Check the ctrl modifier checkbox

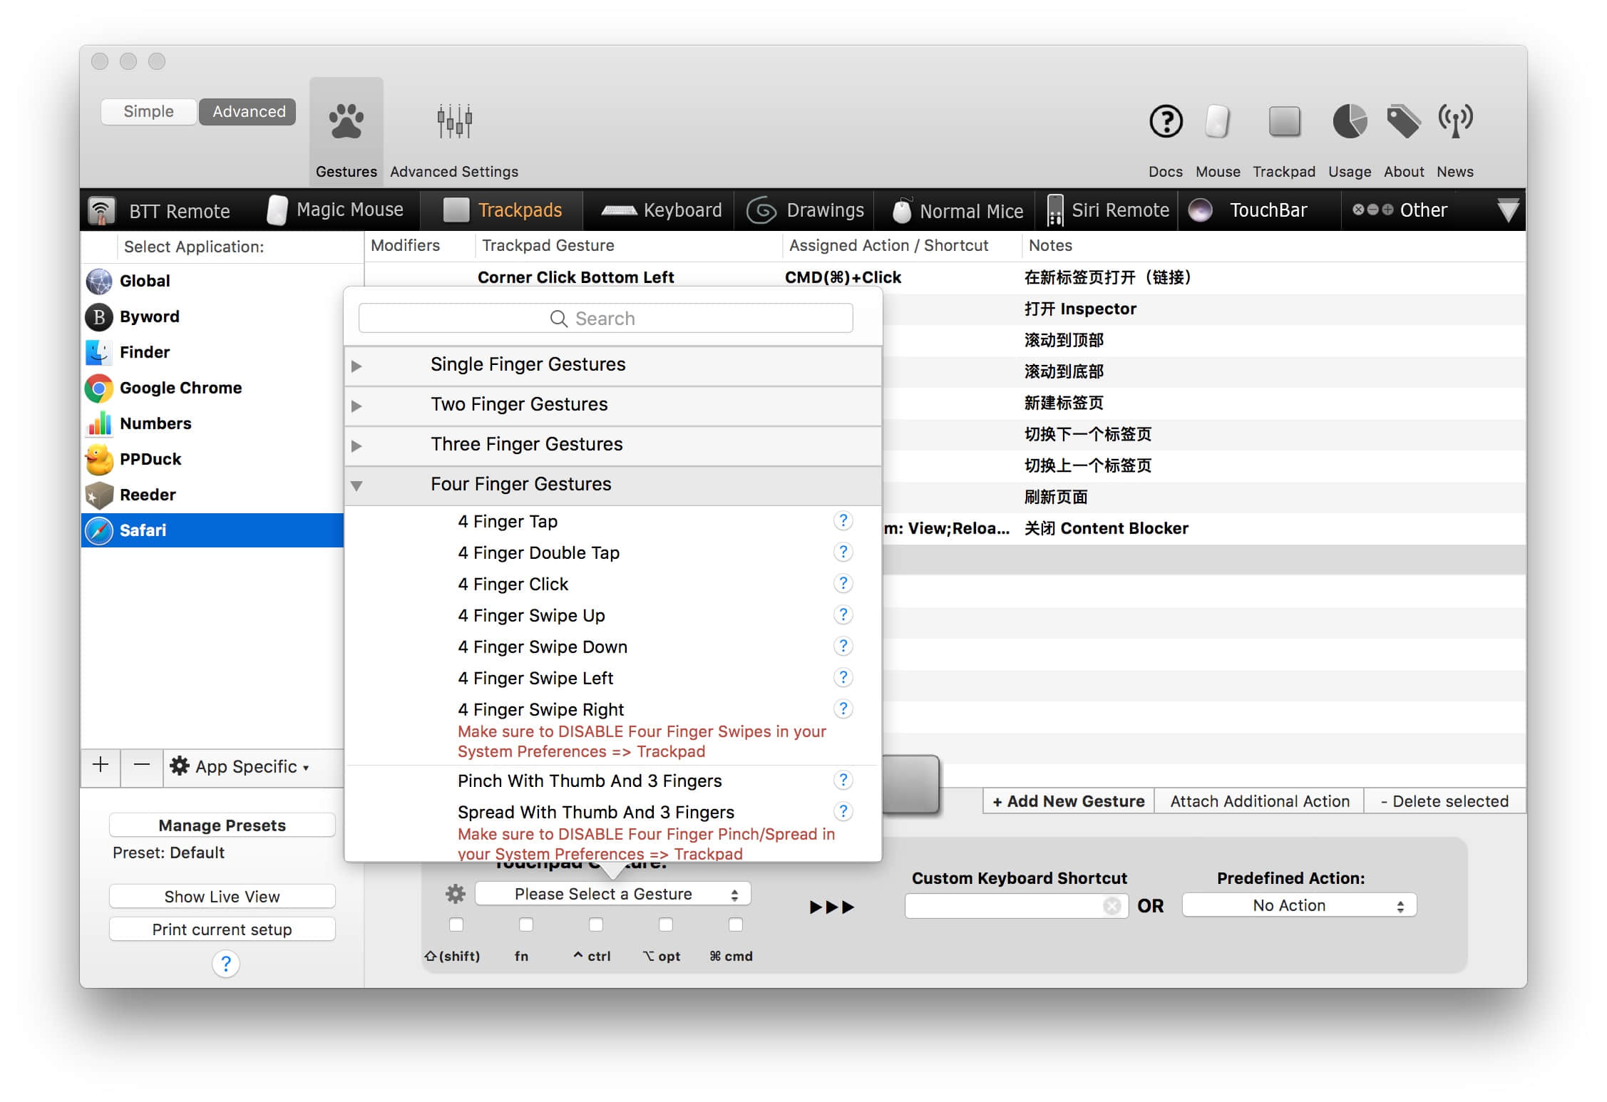pyautogui.click(x=596, y=925)
